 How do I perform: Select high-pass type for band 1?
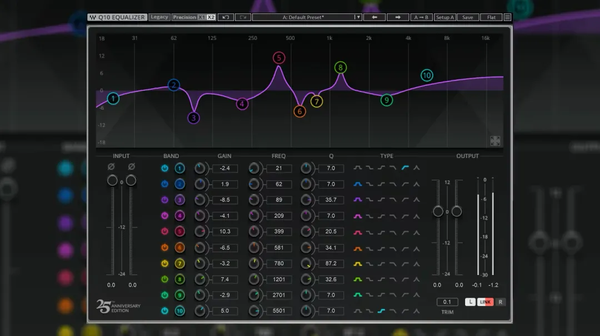[405, 168]
